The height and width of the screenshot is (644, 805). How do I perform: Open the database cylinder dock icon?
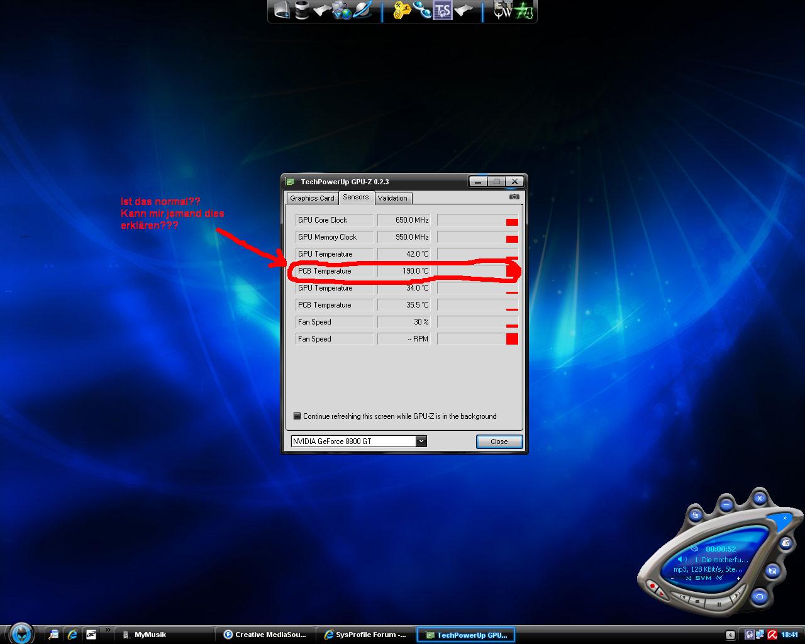(302, 9)
